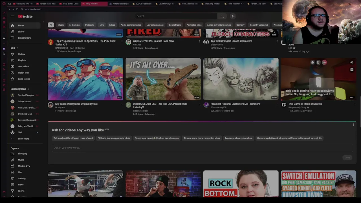361x203 pixels.
Task: Click 'Ask in your own words' input
Action: tap(202, 148)
